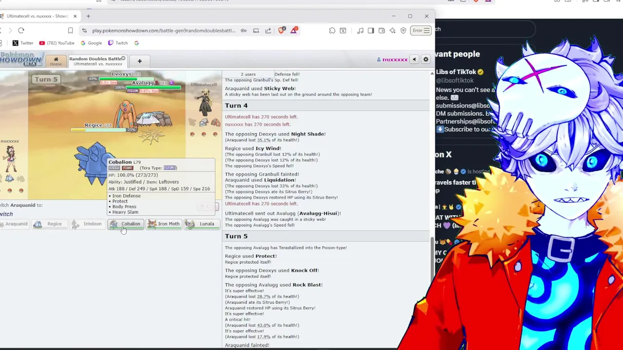Image resolution: width=623 pixels, height=350 pixels.
Task: Click the opposing Avalugg sprite
Action: 155,119
